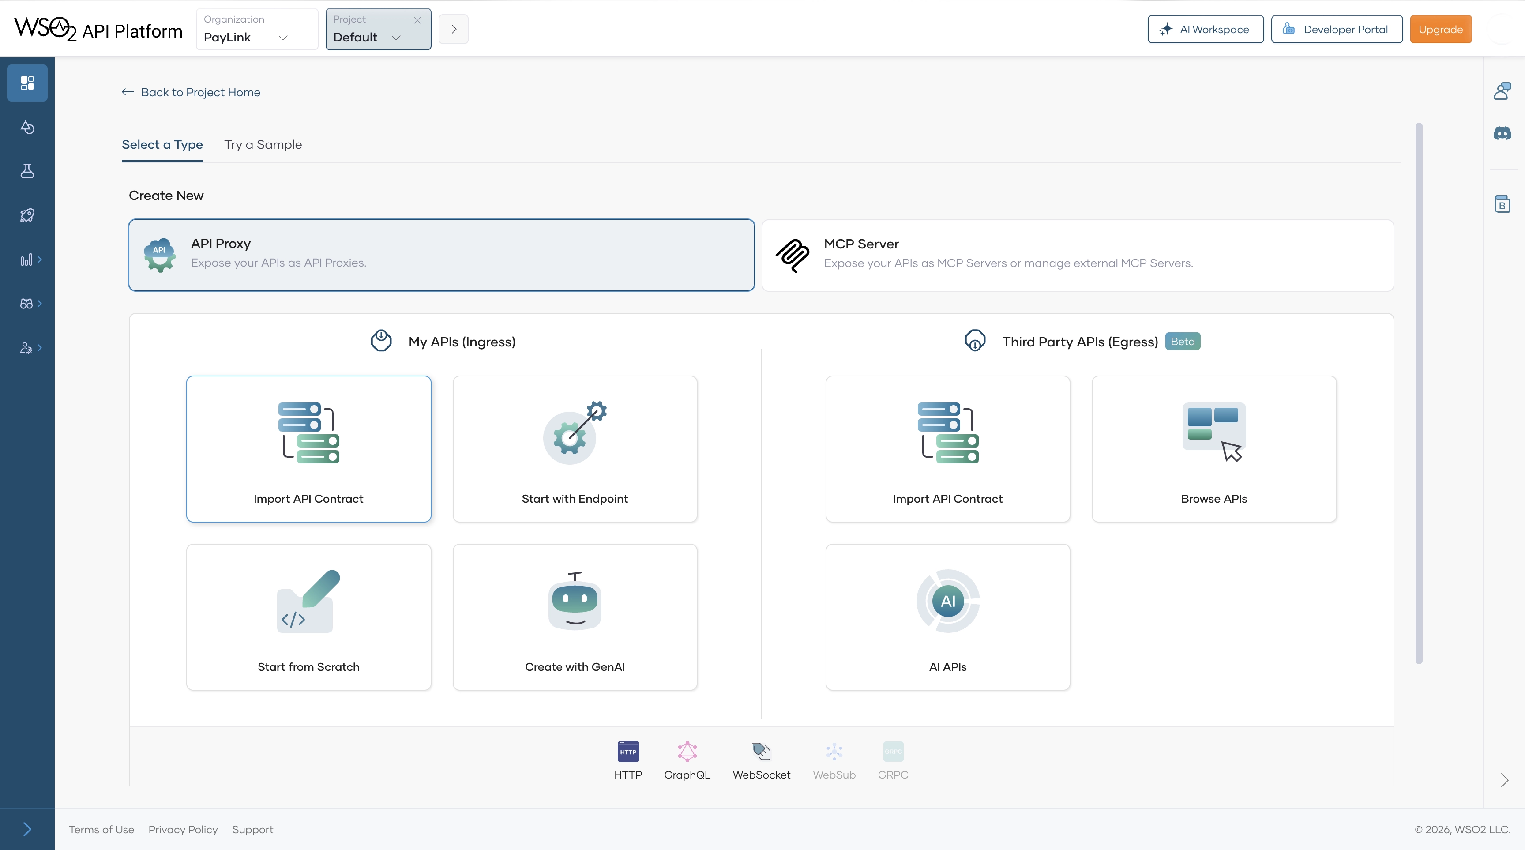Click the overview dashboard sidebar icon
The height and width of the screenshot is (850, 1525).
coord(27,83)
